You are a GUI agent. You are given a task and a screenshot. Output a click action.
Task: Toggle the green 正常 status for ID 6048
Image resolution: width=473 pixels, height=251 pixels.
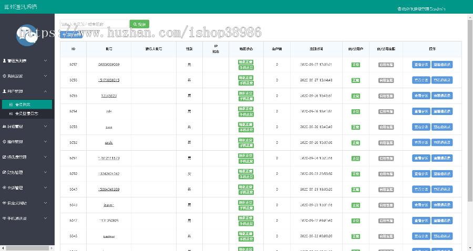(x=356, y=205)
